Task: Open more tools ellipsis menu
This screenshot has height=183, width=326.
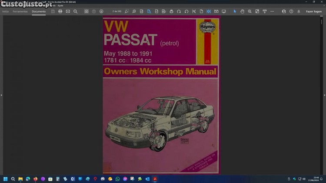Action: point(272,11)
